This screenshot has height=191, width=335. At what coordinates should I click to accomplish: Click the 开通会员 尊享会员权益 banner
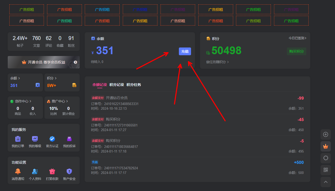[44, 62]
